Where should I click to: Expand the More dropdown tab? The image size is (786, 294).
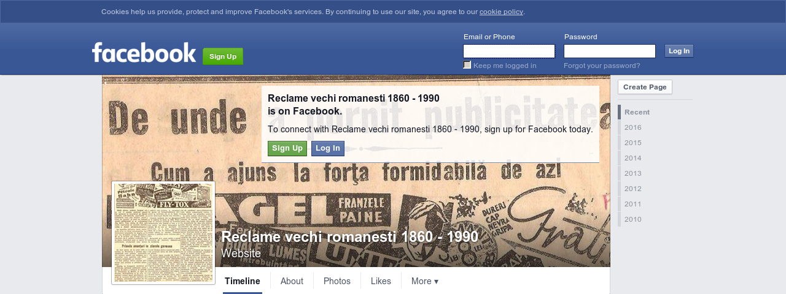425,281
